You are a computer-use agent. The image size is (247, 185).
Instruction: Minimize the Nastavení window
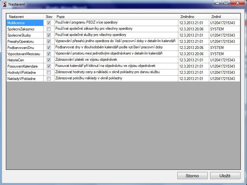click(x=218, y=3)
